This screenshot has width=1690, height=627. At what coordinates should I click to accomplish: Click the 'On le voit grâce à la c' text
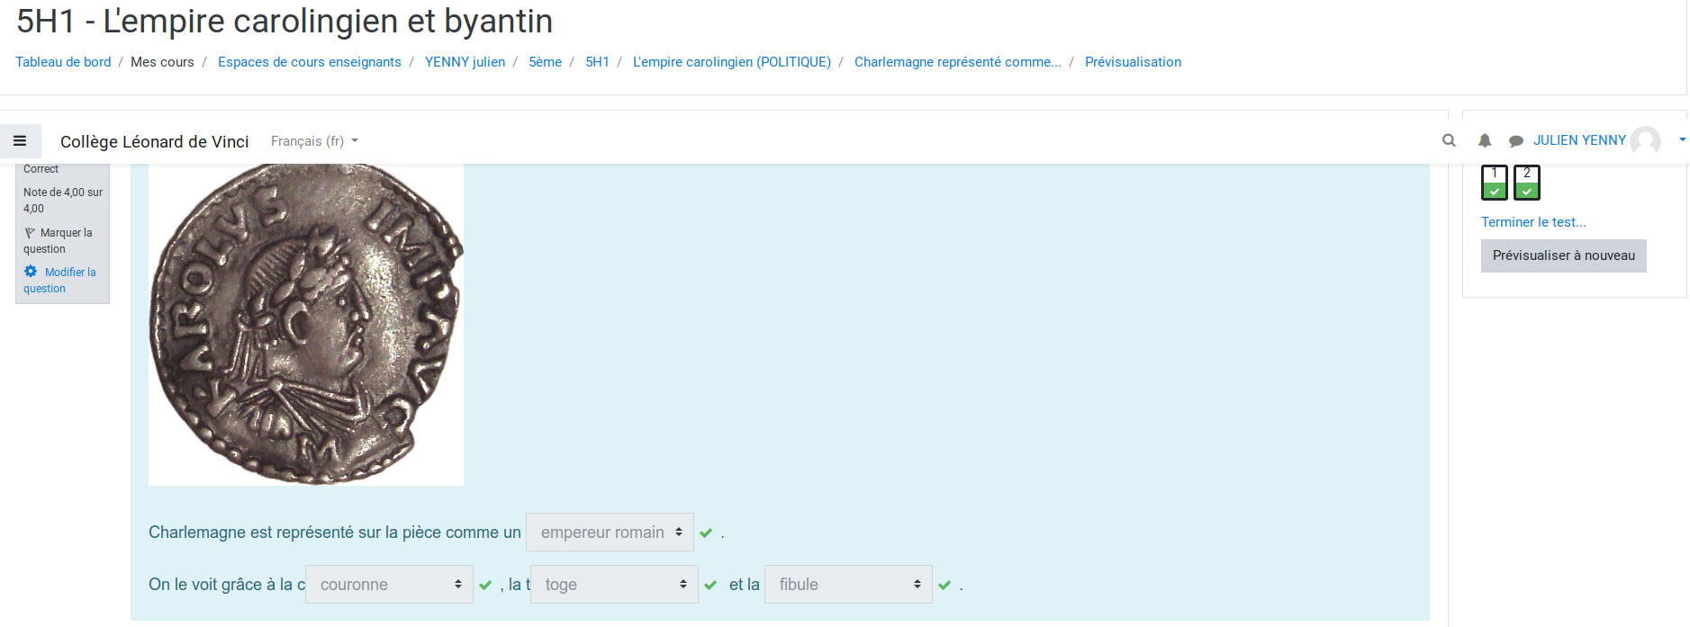pyautogui.click(x=227, y=585)
